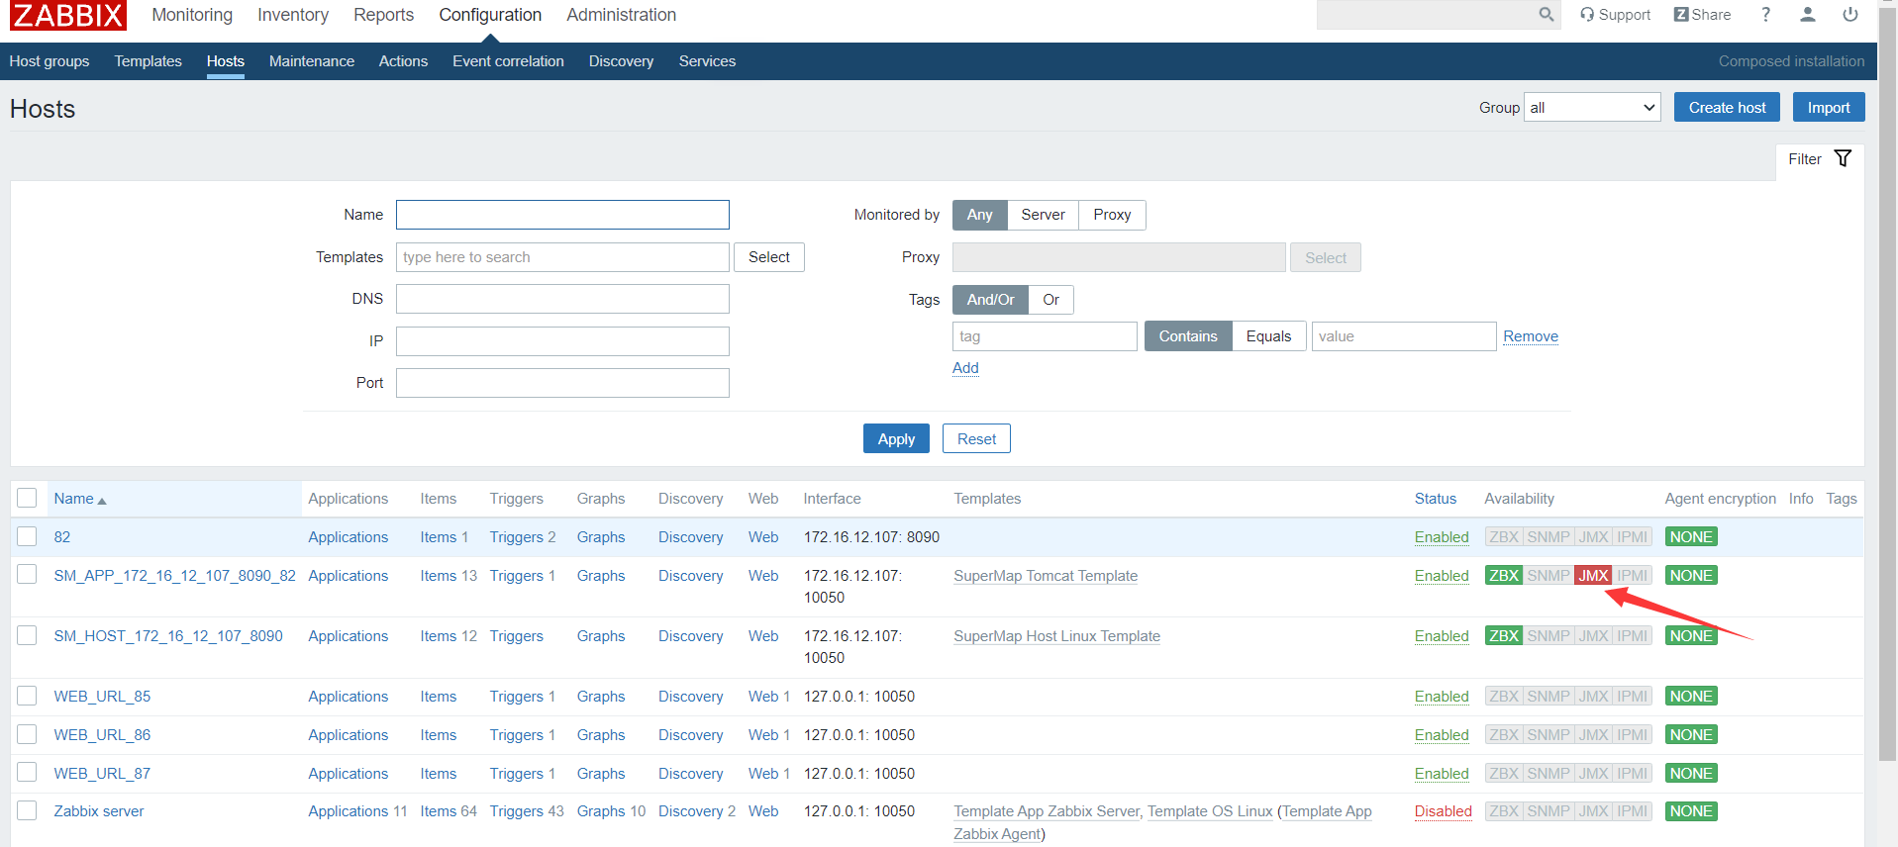This screenshot has width=1898, height=847.
Task: Select Any for Monitored by
Action: (x=979, y=215)
